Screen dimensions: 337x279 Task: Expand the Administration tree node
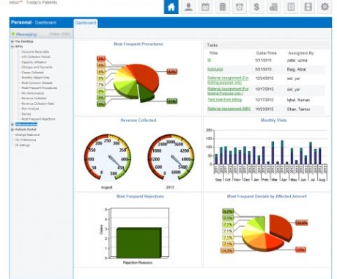pyautogui.click(x=12, y=124)
